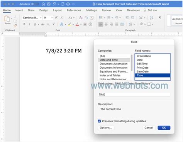The height and width of the screenshot is (142, 183).
Task: Apply the red font color
Action: pyautogui.click(x=77, y=24)
